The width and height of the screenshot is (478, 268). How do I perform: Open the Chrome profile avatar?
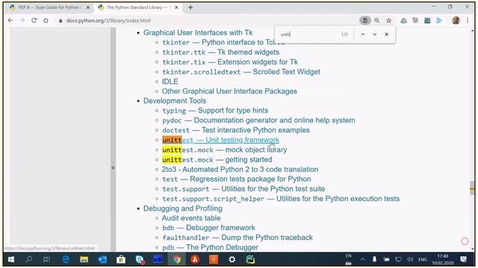click(x=456, y=20)
